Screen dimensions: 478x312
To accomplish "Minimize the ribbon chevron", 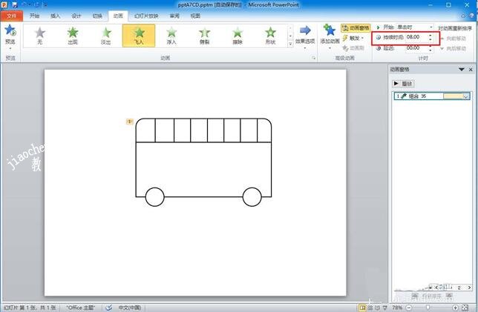I will pos(464,16).
